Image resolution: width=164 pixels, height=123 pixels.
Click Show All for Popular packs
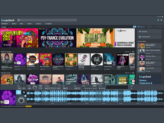tap(127, 73)
